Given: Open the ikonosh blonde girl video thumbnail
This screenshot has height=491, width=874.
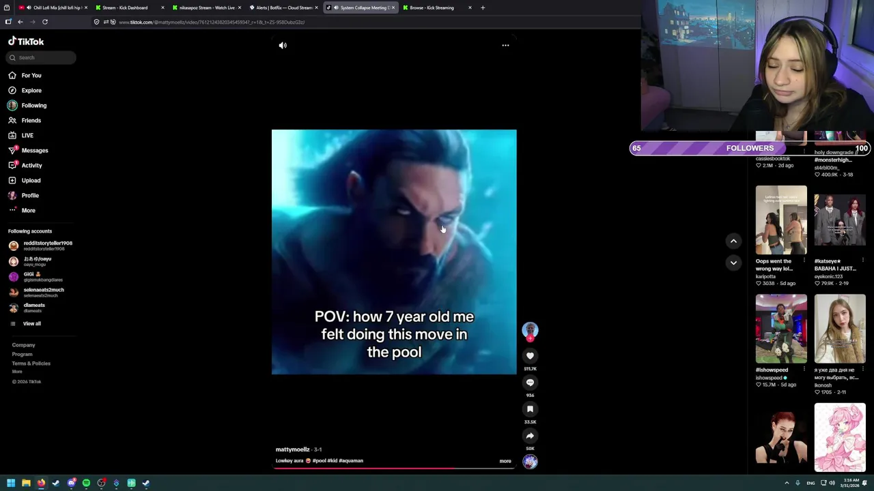Looking at the screenshot, I should (x=840, y=329).
